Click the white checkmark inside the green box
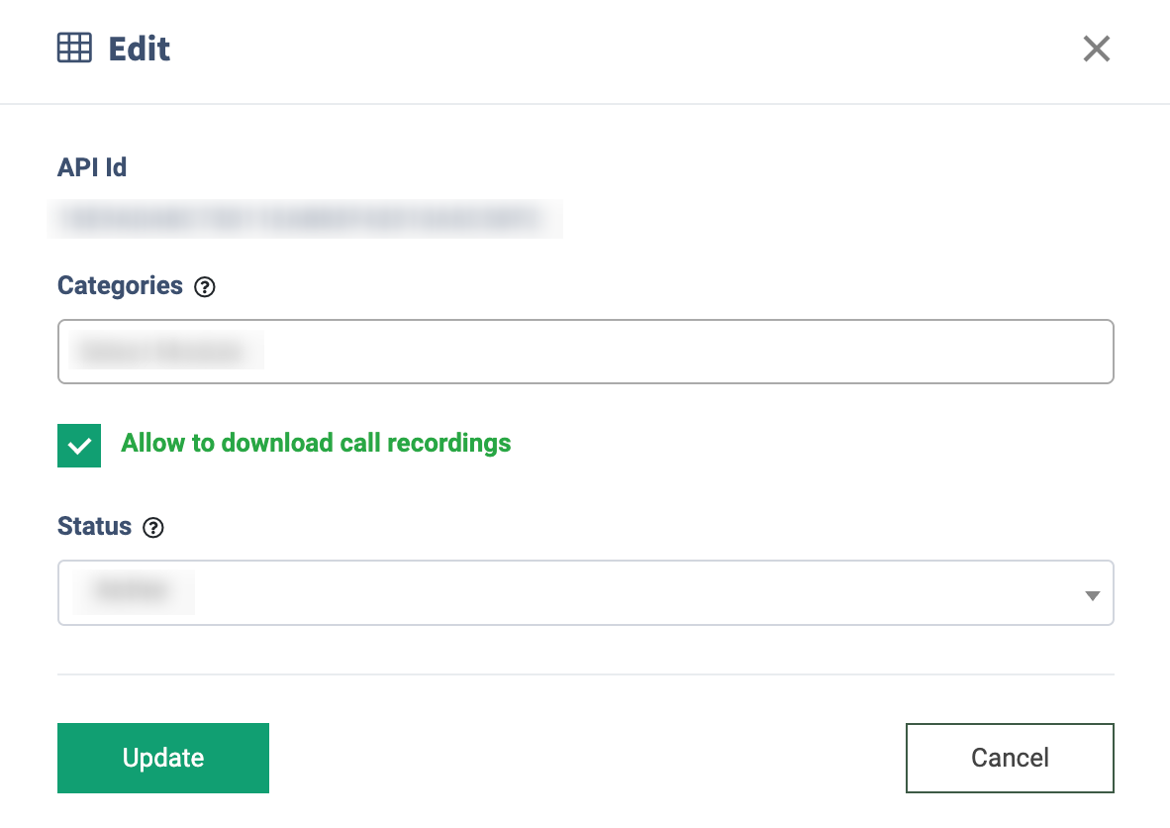The image size is (1170, 828). [x=79, y=447]
